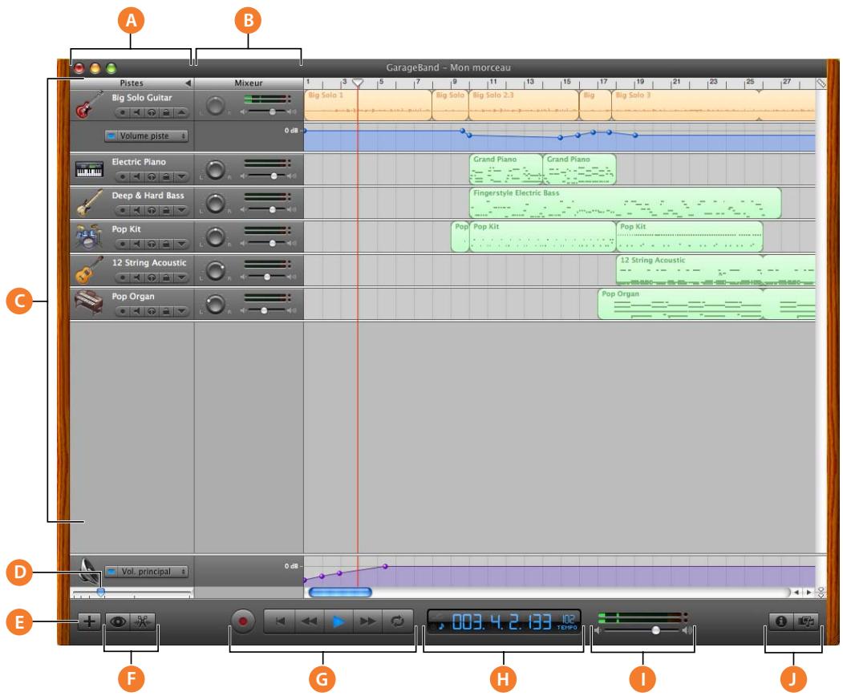This screenshot has width=843, height=696.
Task: Click the Electric Piano pan knob
Action: pos(216,169)
